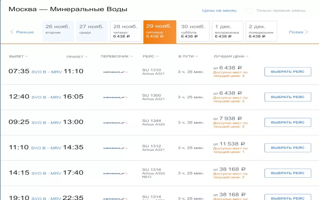Select the 30 нояб. Saturday date tab
319x200 pixels.
[x=193, y=31]
